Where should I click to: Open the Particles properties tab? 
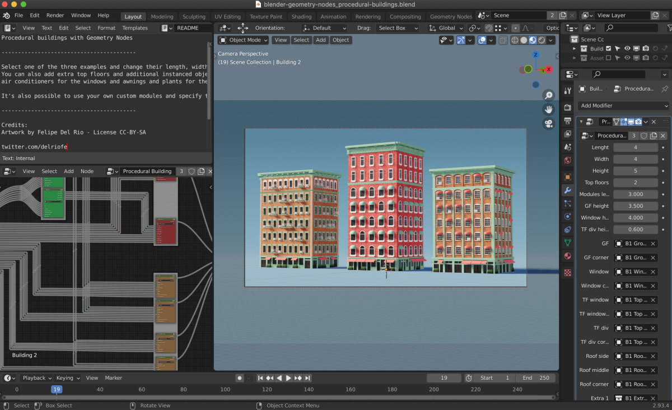coord(568,204)
